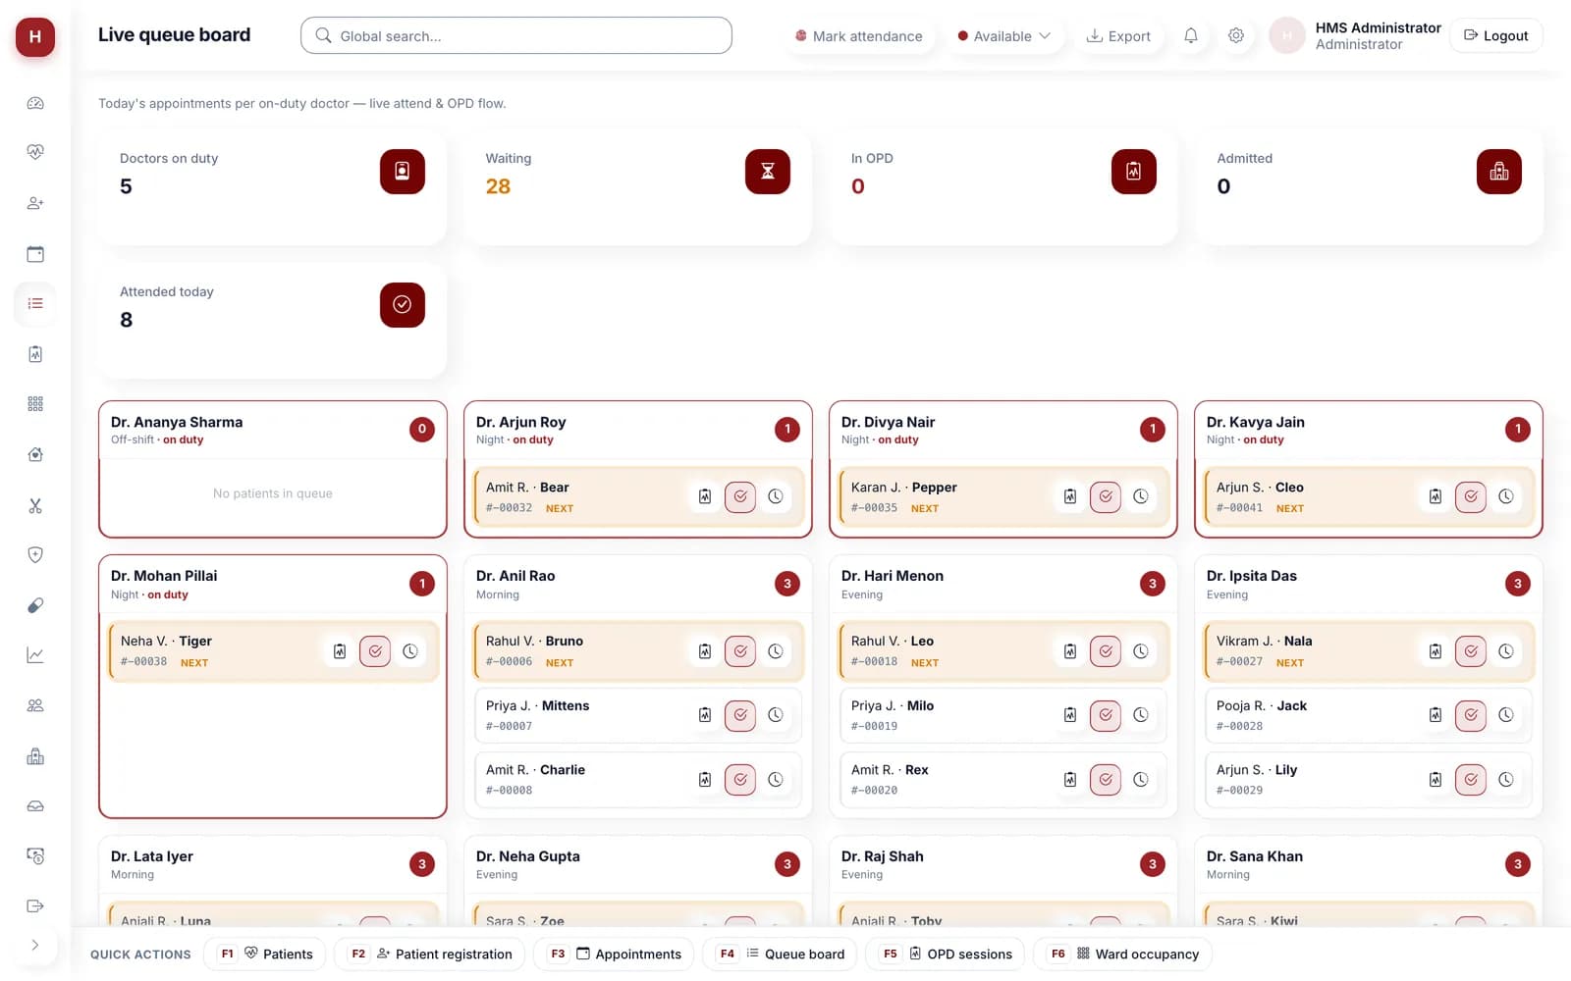Open Appointments quick action
This screenshot has width=1571, height=981.
614,954
